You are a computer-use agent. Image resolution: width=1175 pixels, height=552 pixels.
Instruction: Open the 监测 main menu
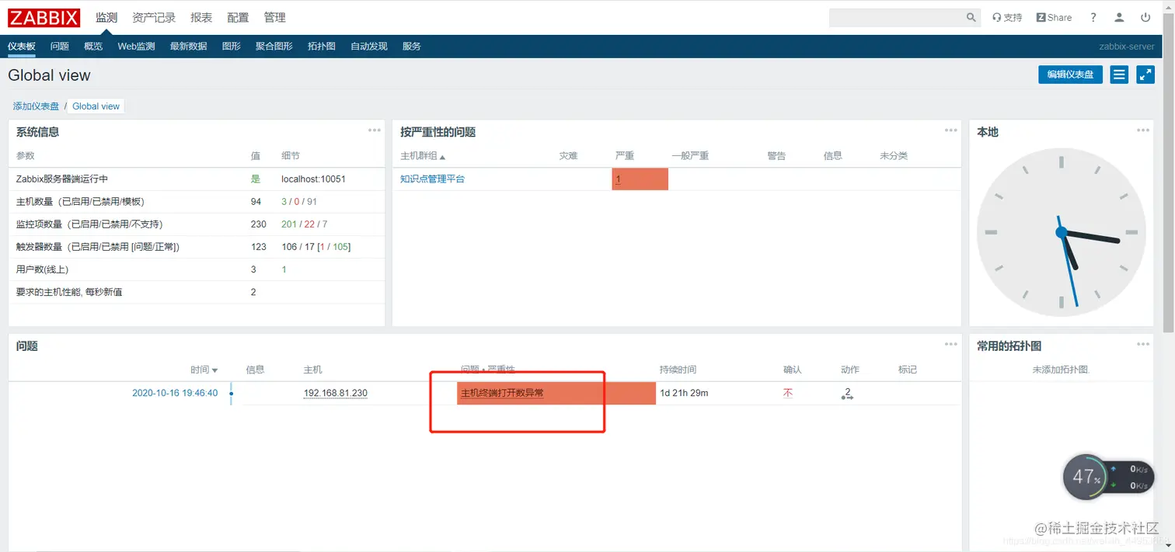(x=106, y=17)
